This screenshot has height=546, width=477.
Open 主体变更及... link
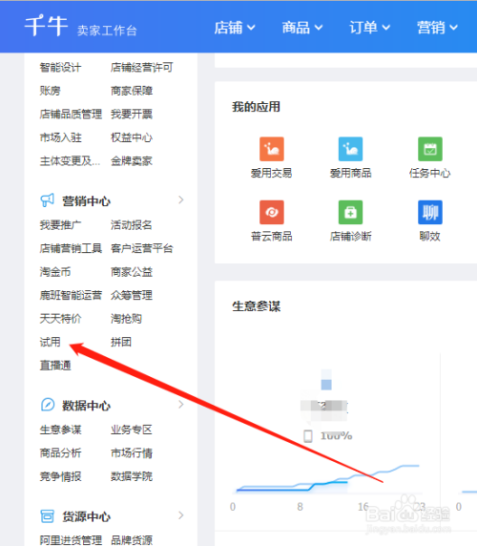pyautogui.click(x=70, y=161)
